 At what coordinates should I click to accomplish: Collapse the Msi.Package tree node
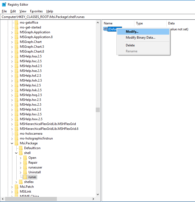[12, 143]
